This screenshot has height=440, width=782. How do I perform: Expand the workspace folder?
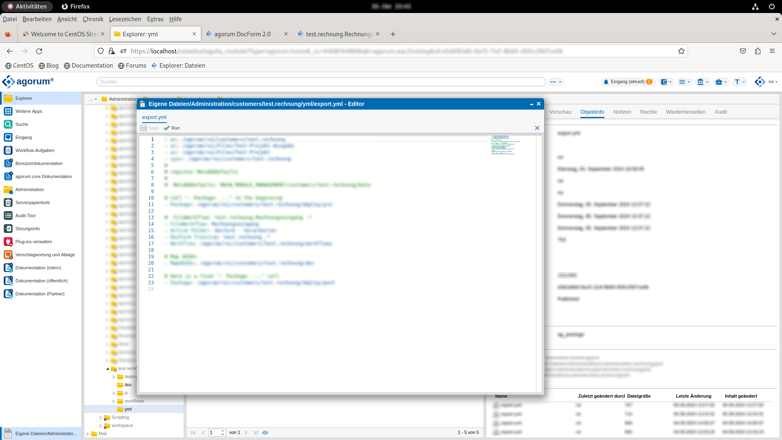[101, 426]
